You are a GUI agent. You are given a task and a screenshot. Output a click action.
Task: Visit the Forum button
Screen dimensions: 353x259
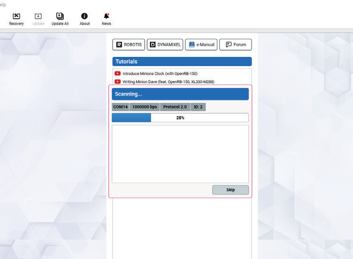point(235,45)
